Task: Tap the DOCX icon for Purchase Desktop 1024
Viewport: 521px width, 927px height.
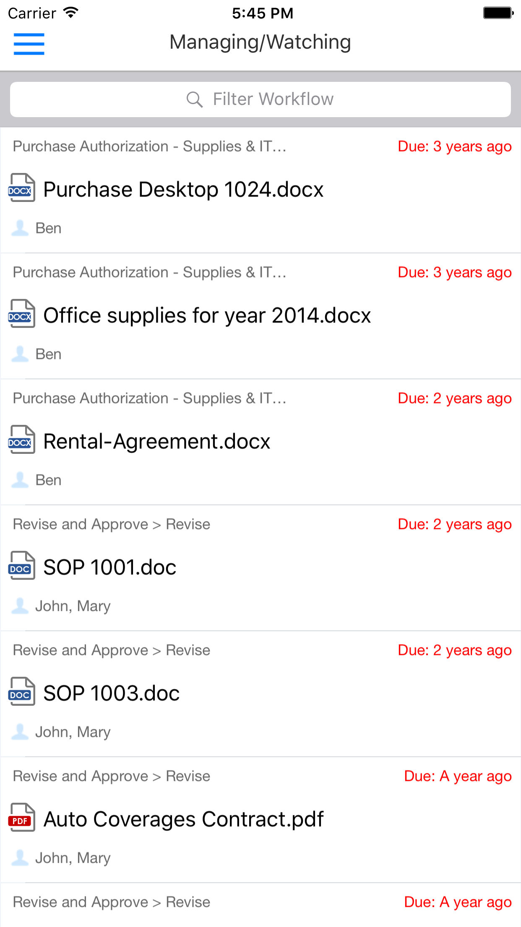Action: [x=21, y=188]
